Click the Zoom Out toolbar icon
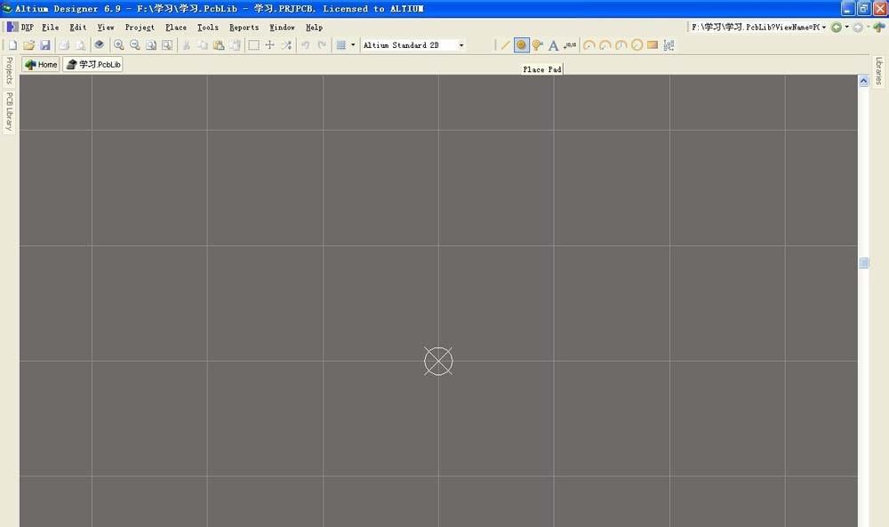The image size is (889, 527). (x=134, y=44)
